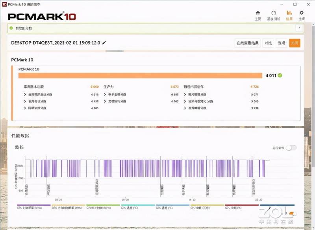Click the result name DESKTOP-DT4QE3T_2021-02-01

click(56, 43)
